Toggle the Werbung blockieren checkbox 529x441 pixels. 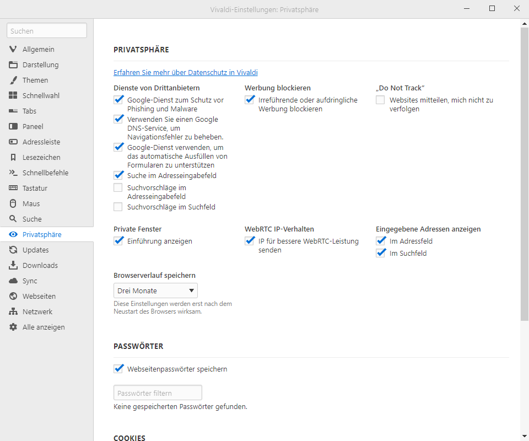coord(250,100)
